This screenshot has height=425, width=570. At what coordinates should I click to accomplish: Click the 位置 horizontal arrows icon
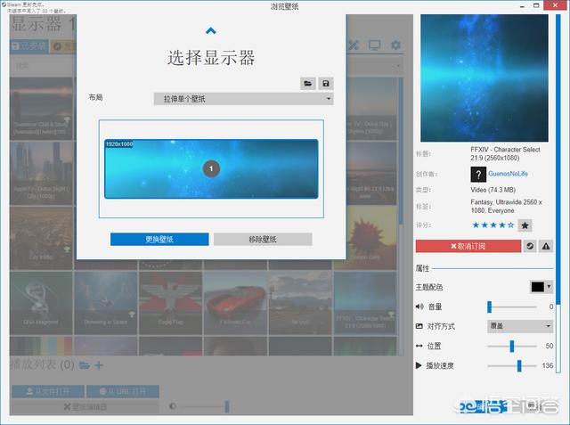coord(419,346)
